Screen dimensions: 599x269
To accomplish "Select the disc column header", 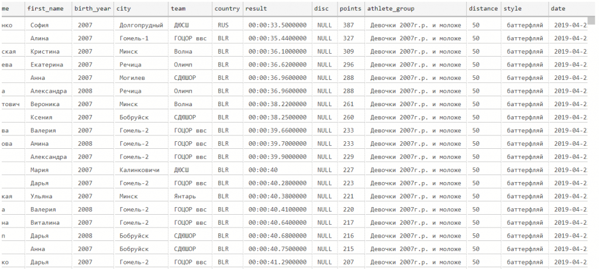I will (324, 8).
